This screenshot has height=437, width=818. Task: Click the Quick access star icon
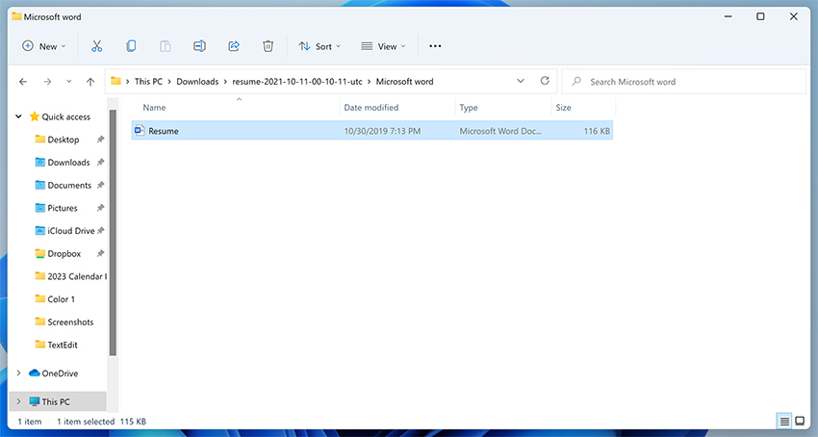[35, 116]
